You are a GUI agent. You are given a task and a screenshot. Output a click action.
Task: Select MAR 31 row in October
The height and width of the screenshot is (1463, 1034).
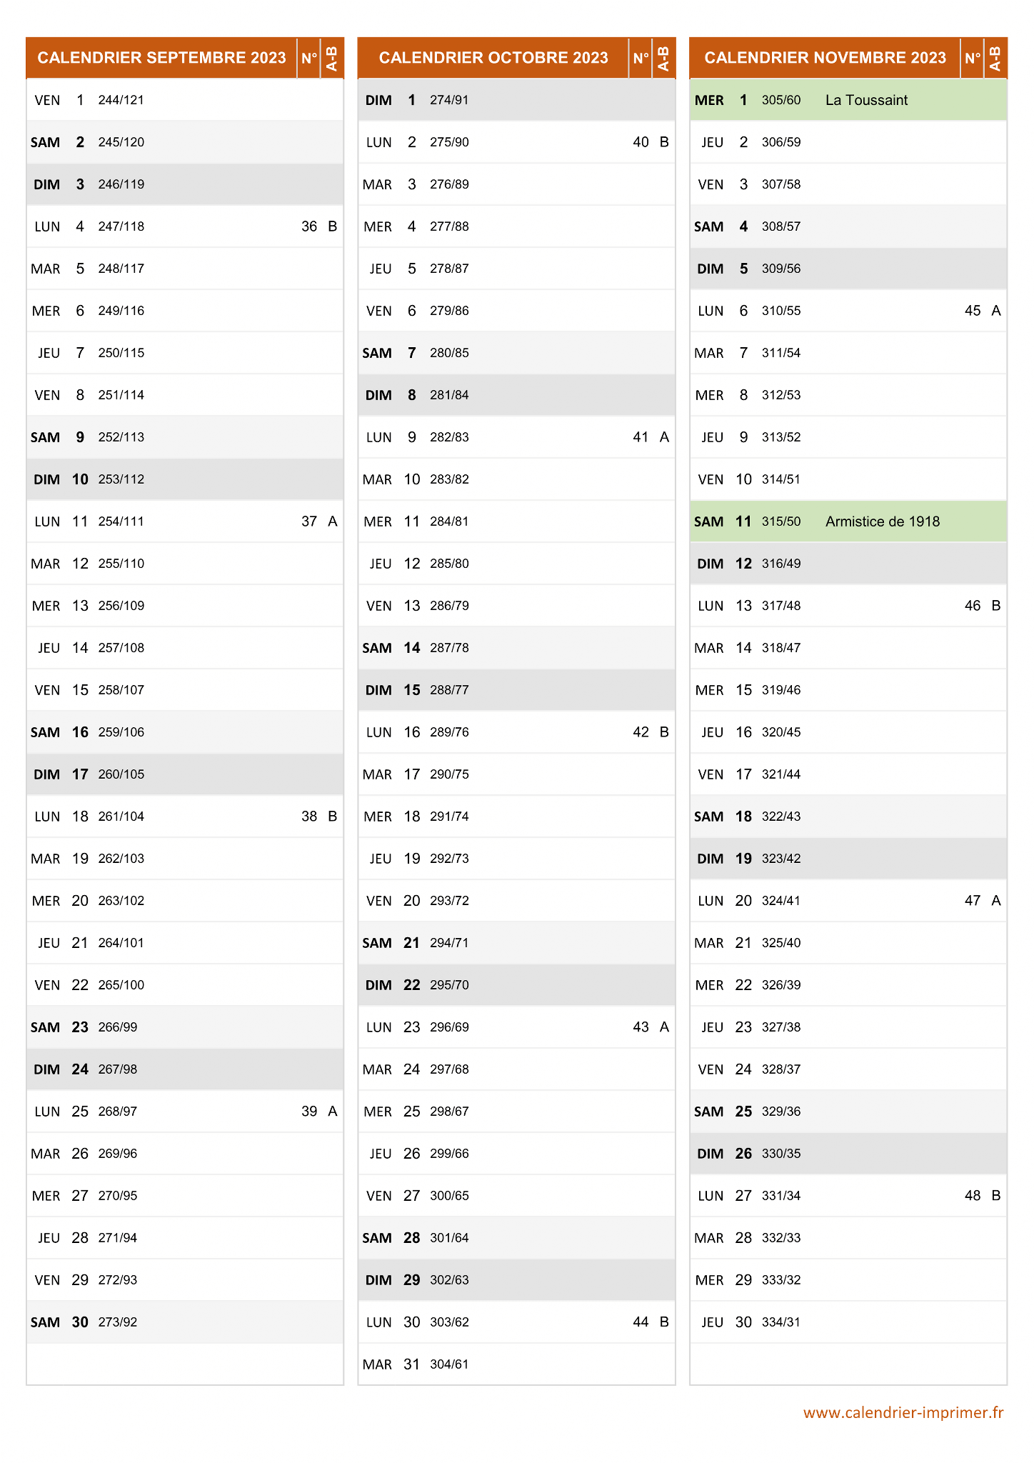coord(516,1364)
